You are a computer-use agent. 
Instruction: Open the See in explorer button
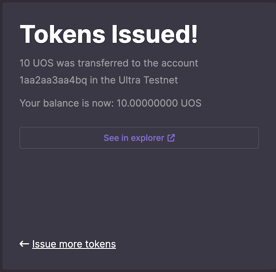pyautogui.click(x=139, y=138)
